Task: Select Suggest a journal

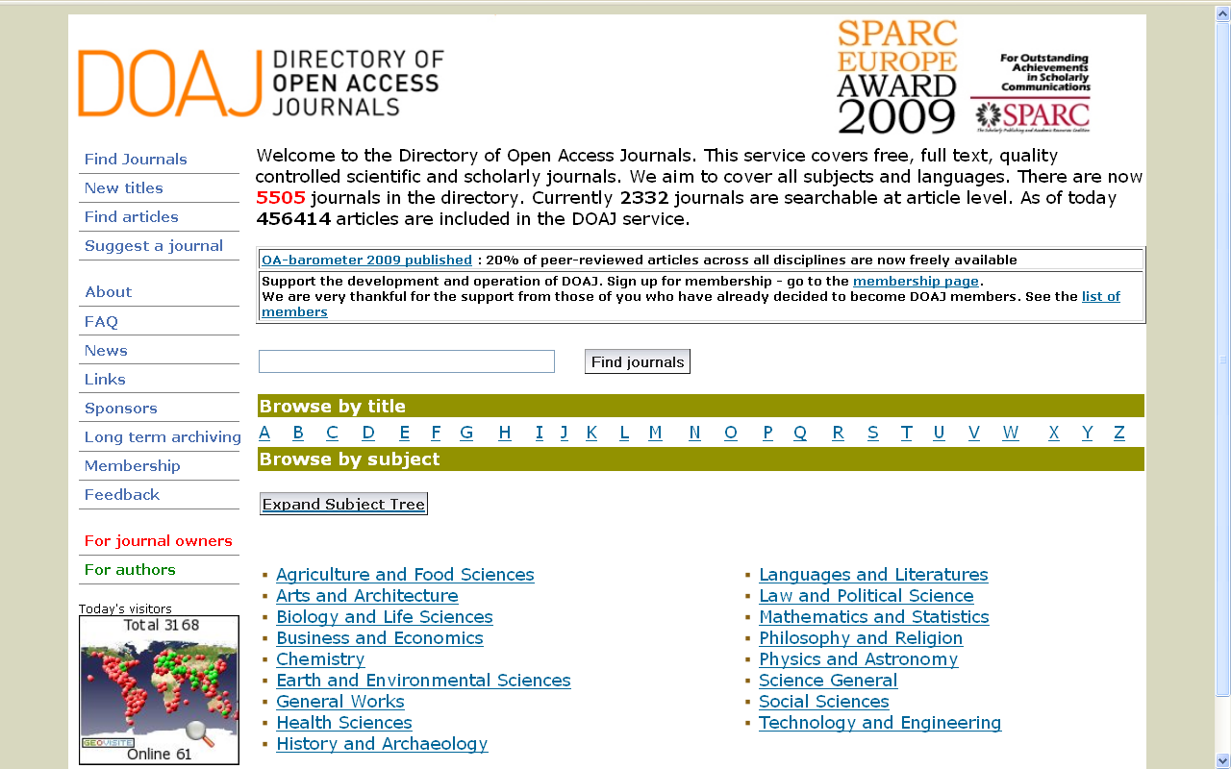Action: point(154,246)
